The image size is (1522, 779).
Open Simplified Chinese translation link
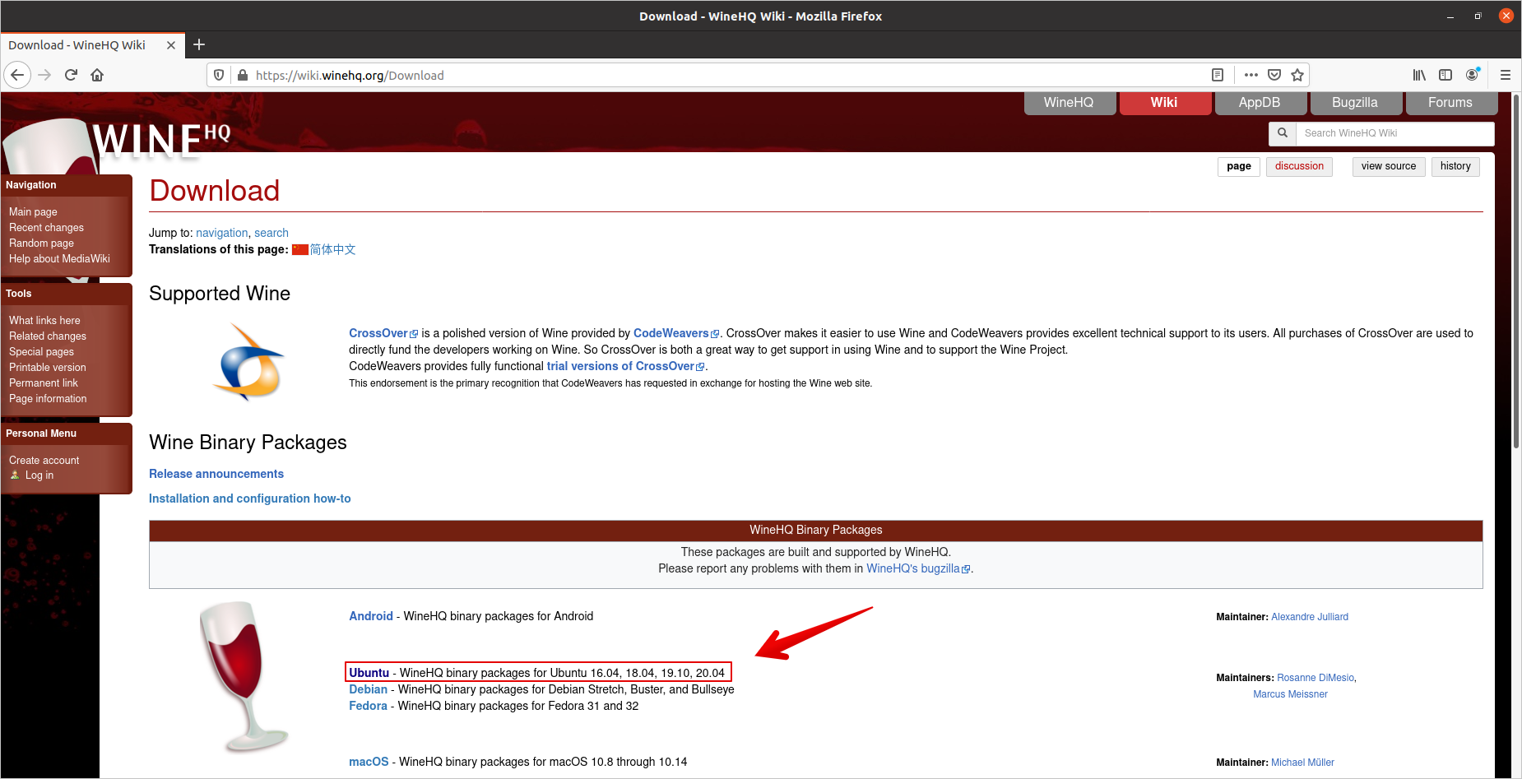coord(332,249)
